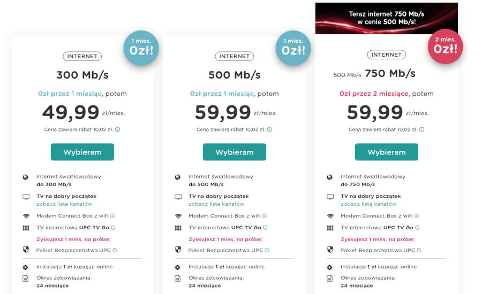Open Modem Connect Box info in 300 Mb/s plan
Image resolution: width=482 pixels, height=294 pixels.
[x=112, y=216]
